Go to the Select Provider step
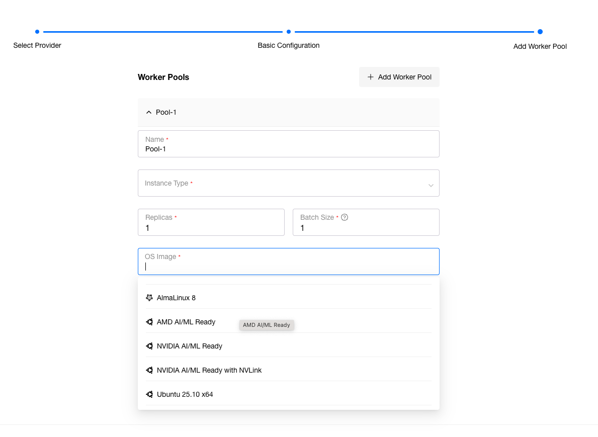598x437 pixels. point(37,32)
